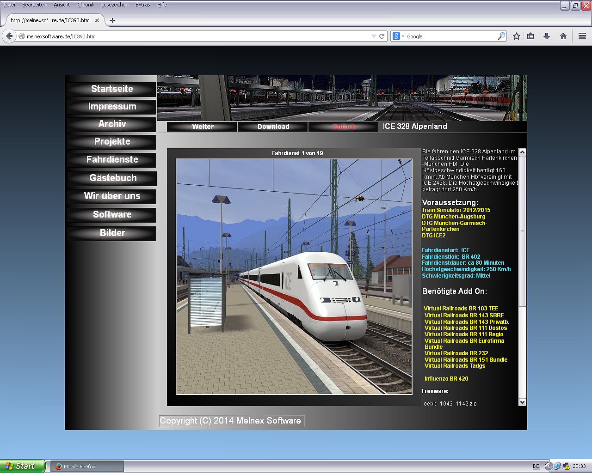Open the Extras menu
This screenshot has height=473, width=592.
[x=143, y=5]
